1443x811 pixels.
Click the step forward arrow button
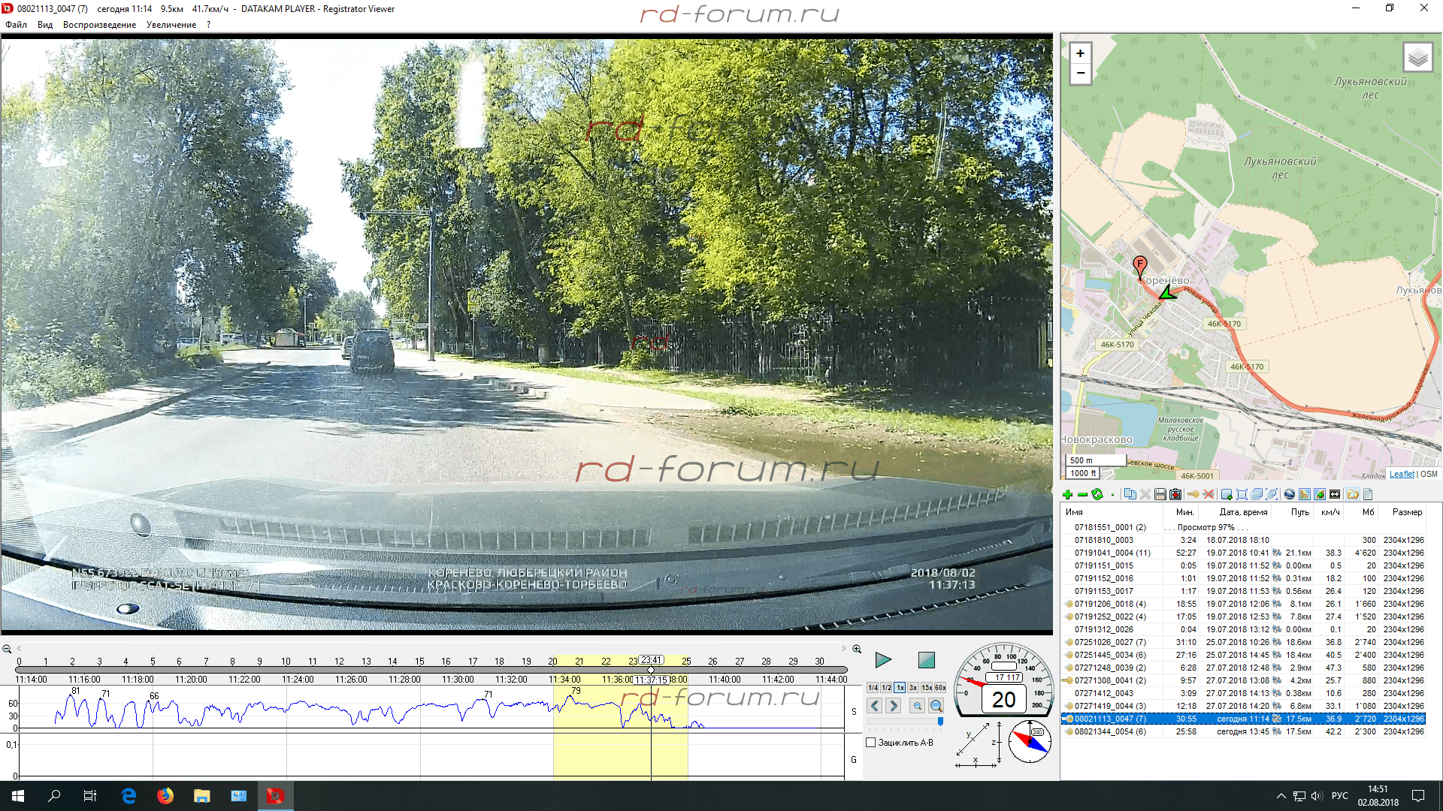coord(894,706)
